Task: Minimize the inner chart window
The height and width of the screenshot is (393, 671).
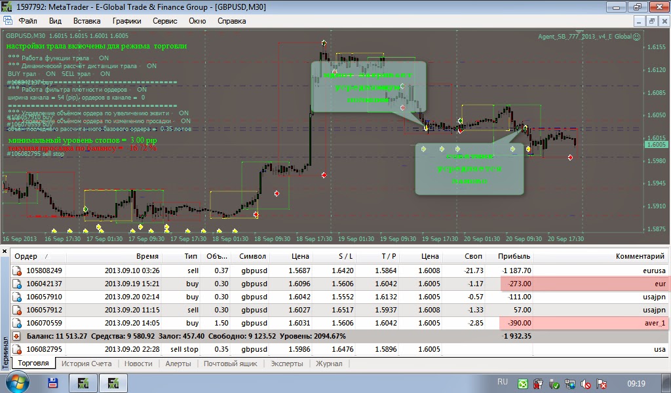Action: point(640,21)
